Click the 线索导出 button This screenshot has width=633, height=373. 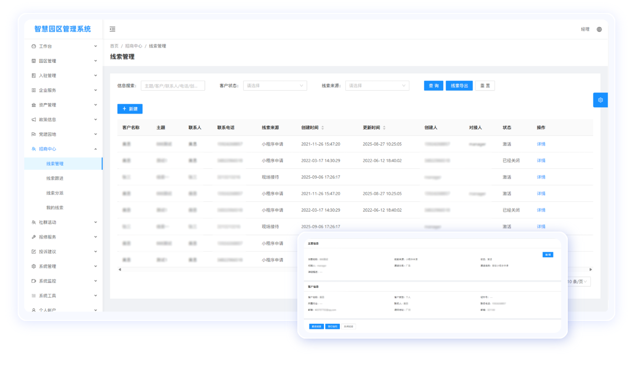click(x=459, y=86)
